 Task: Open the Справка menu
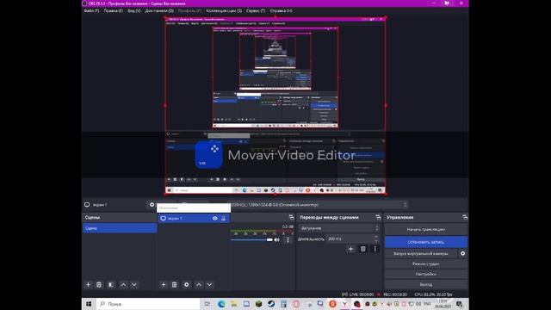(281, 11)
